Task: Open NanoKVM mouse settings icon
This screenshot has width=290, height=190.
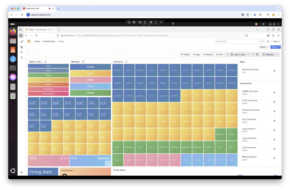Action: 145,22
